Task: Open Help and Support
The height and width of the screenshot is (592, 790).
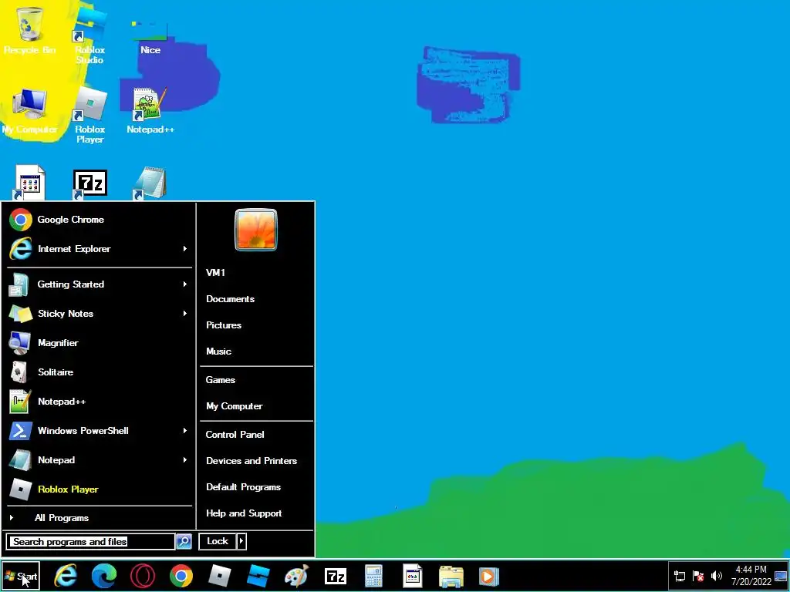Action: [244, 513]
